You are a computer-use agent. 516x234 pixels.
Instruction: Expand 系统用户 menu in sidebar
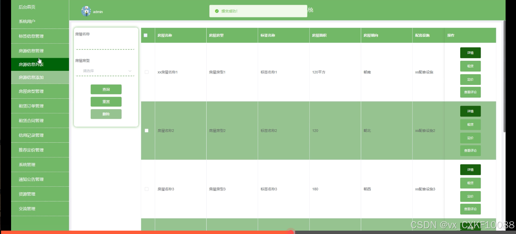click(x=40, y=21)
